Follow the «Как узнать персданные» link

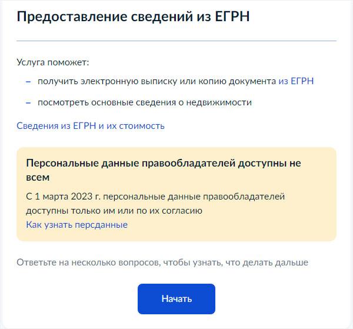[x=76, y=224]
